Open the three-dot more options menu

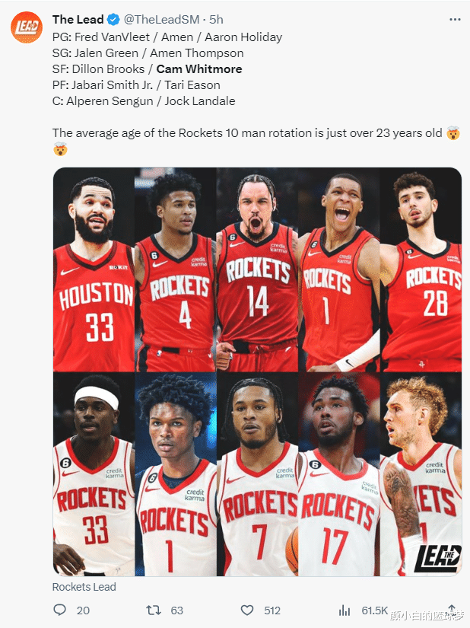[455, 20]
